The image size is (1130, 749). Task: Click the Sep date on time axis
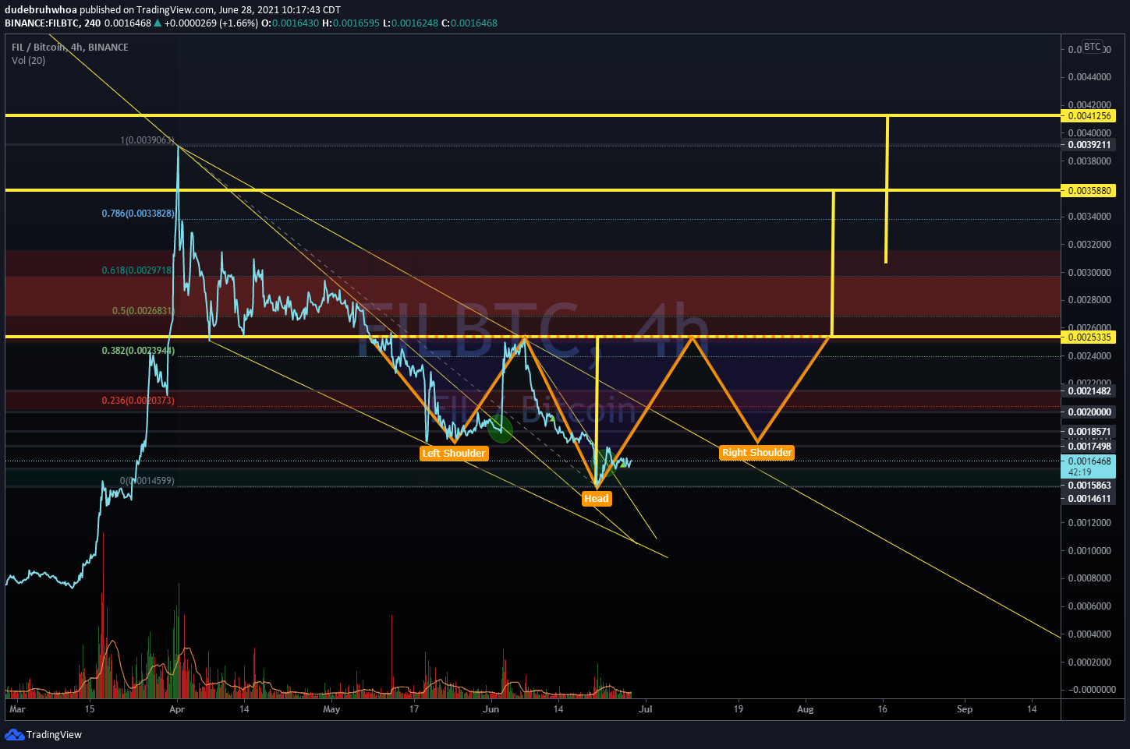(965, 708)
